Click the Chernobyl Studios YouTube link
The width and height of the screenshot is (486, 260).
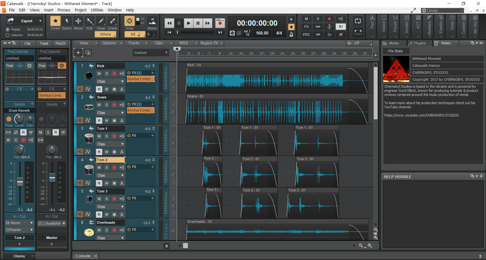pos(421,115)
